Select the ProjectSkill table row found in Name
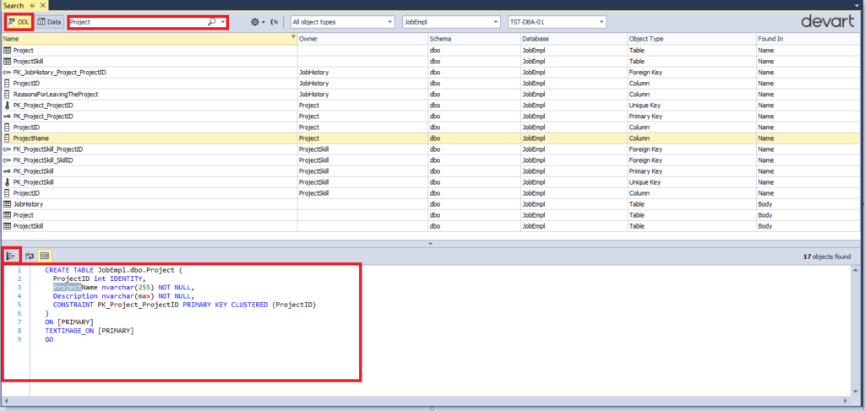The width and height of the screenshot is (865, 411). (x=432, y=61)
